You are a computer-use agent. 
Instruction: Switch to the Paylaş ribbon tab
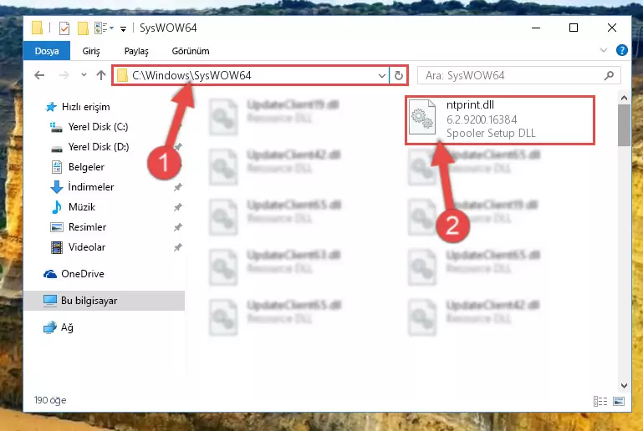pos(136,51)
